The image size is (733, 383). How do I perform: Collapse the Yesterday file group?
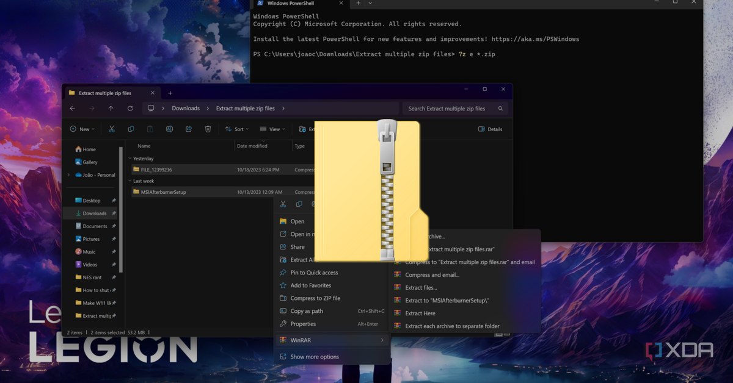tap(130, 159)
